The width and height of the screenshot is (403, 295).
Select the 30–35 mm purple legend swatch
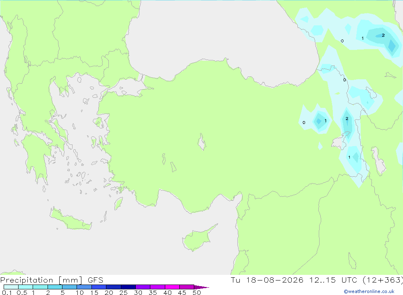[x=143, y=287]
